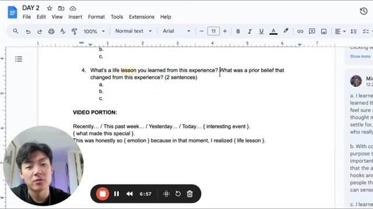Check cloud save status icon
373x209 pixels.
[73, 8]
